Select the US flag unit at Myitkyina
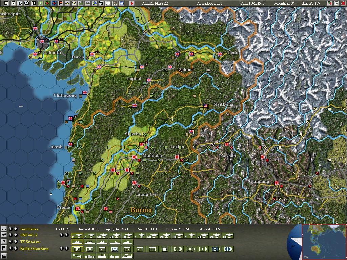347x260 pixels. click(x=206, y=106)
